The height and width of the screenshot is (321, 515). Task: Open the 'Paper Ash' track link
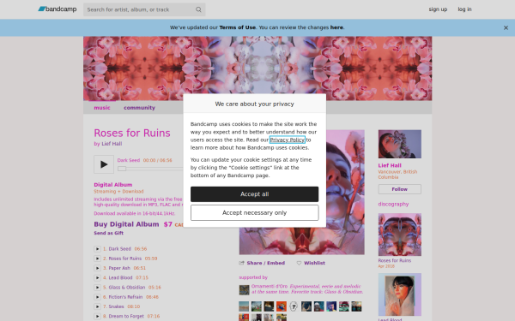[119, 268]
